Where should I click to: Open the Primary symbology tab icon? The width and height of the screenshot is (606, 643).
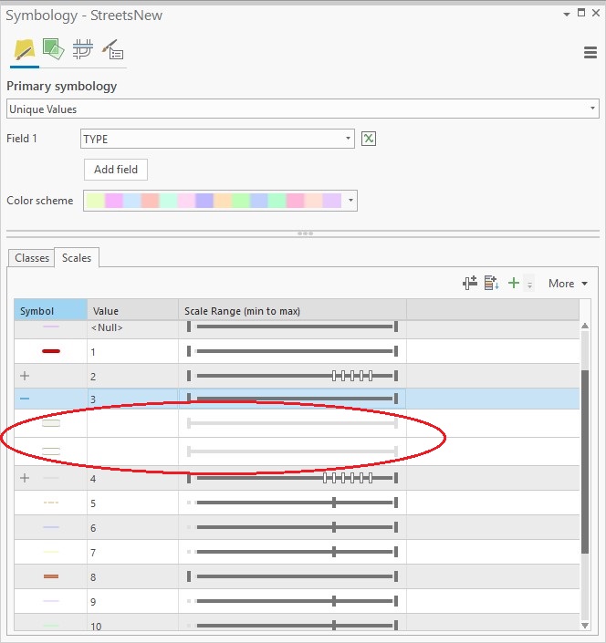25,50
